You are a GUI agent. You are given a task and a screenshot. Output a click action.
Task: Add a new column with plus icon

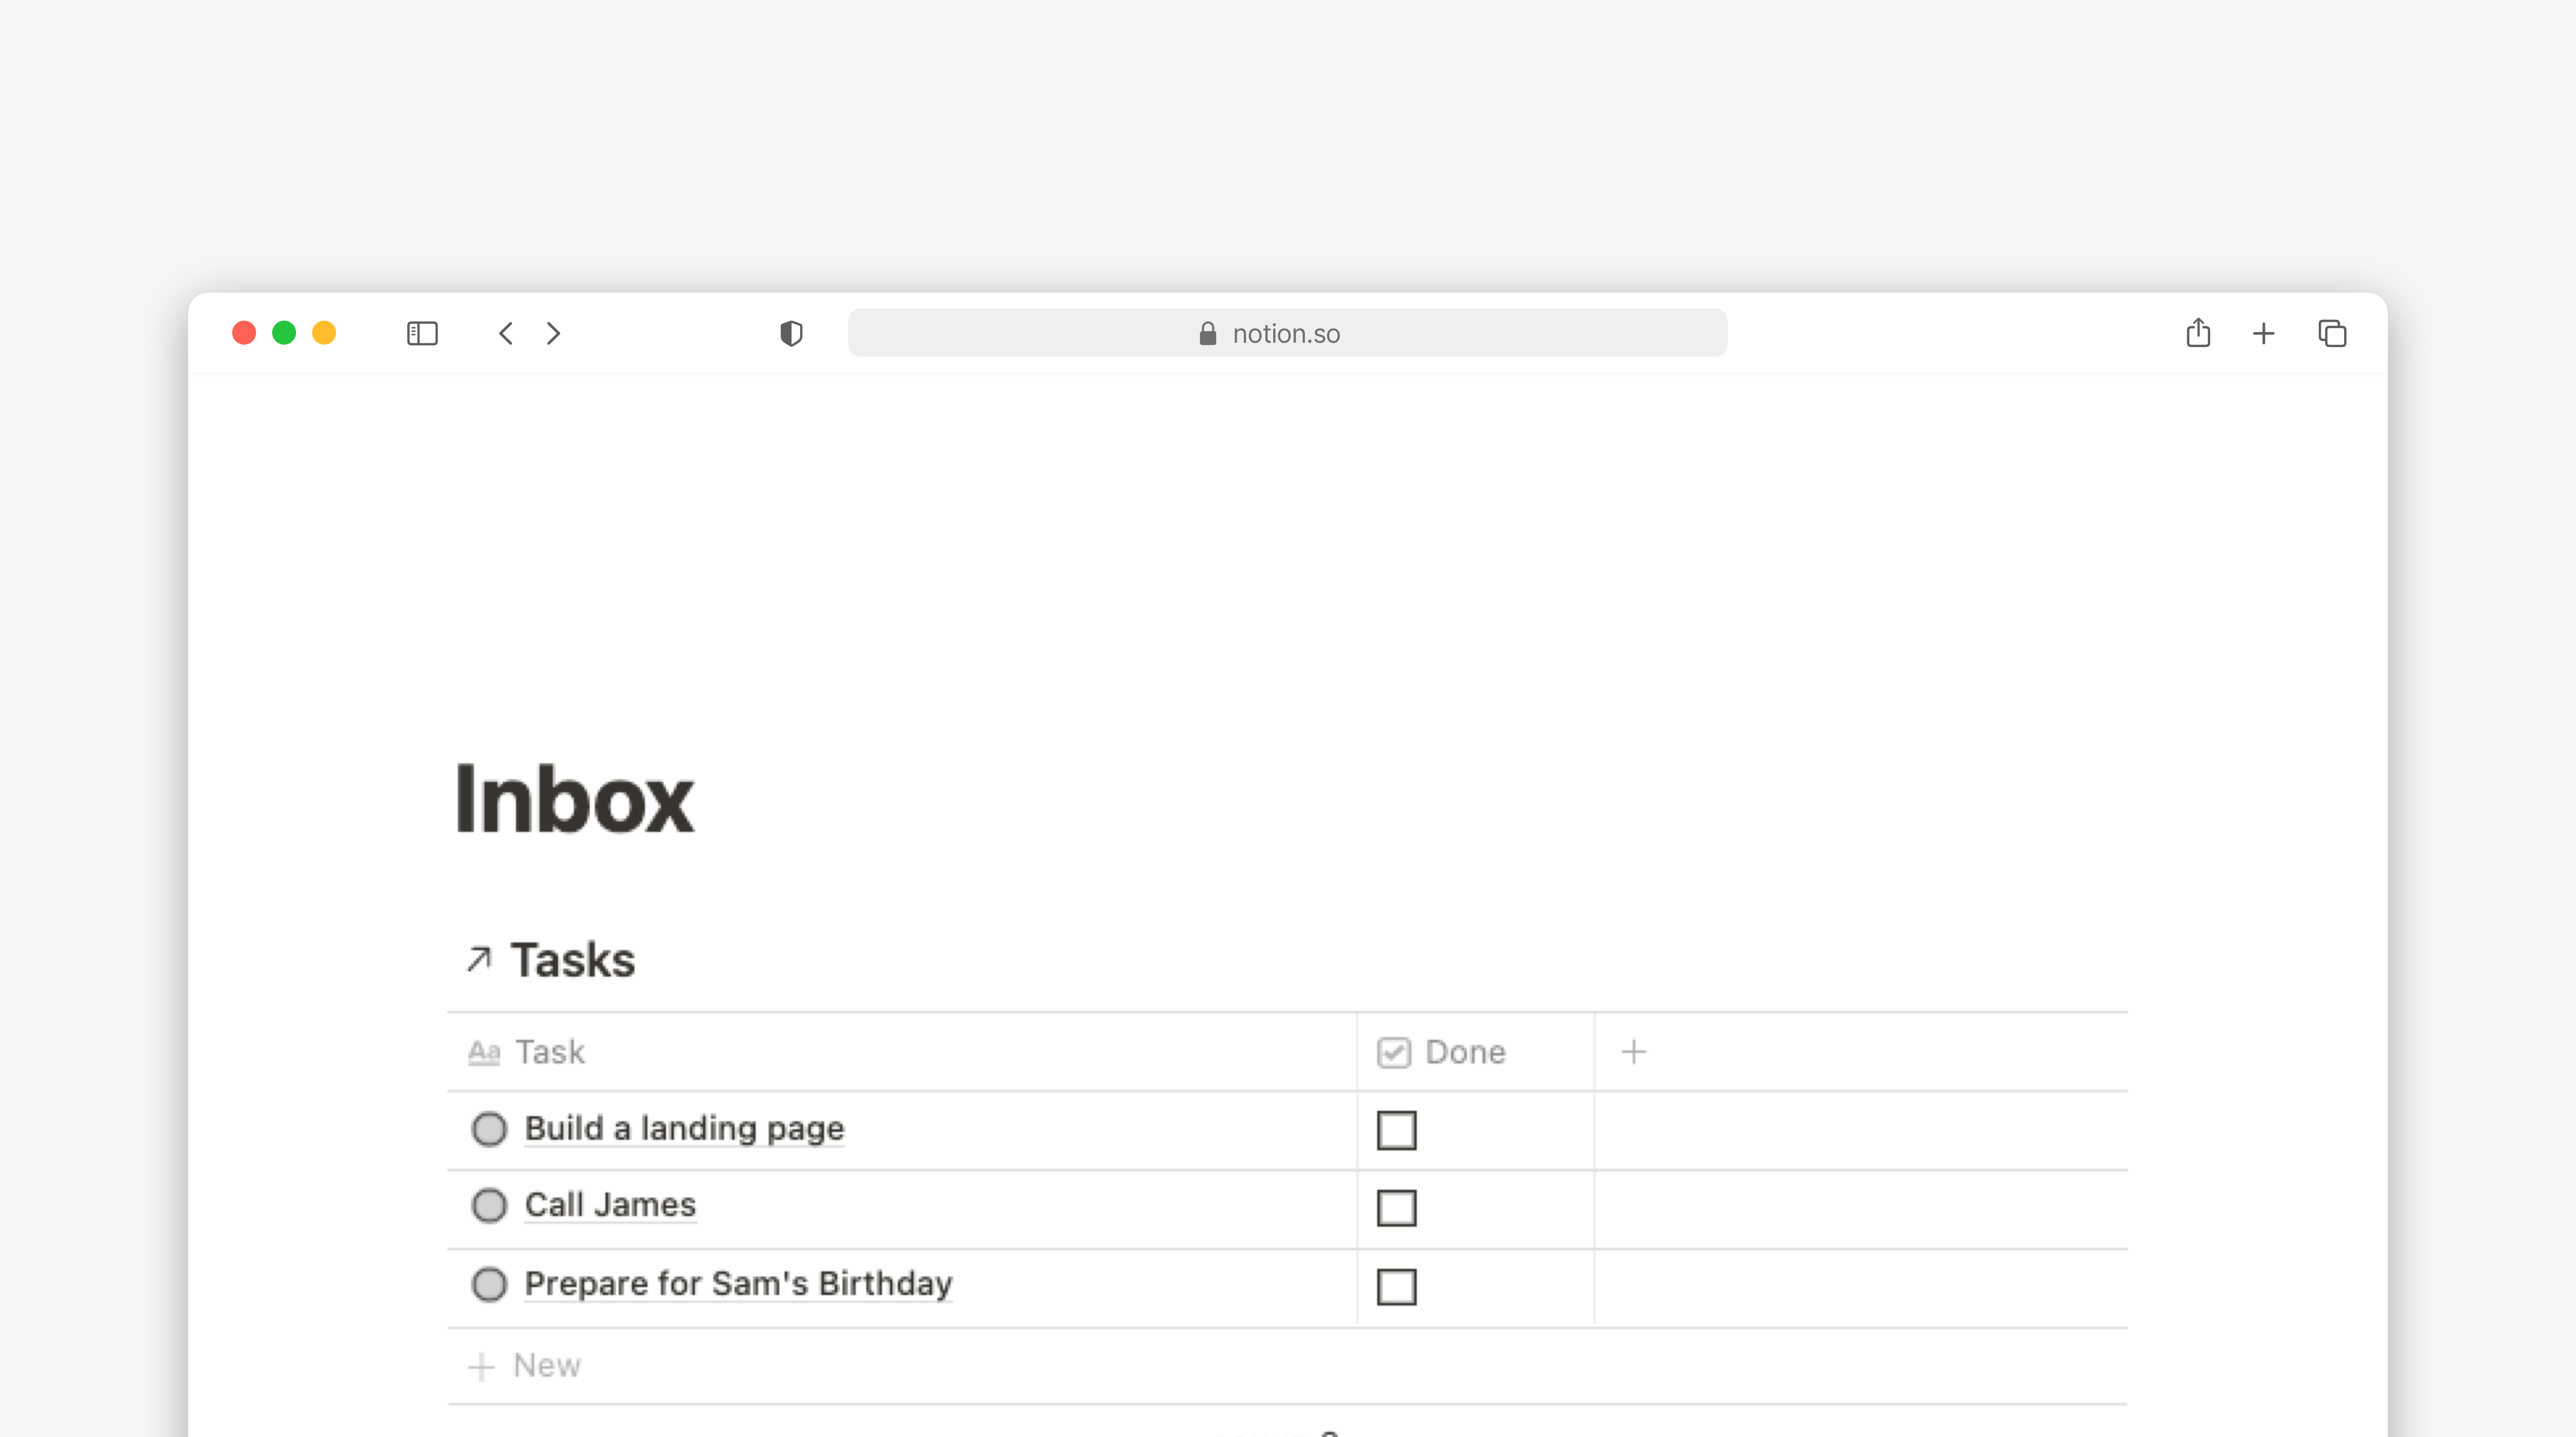pyautogui.click(x=1633, y=1051)
